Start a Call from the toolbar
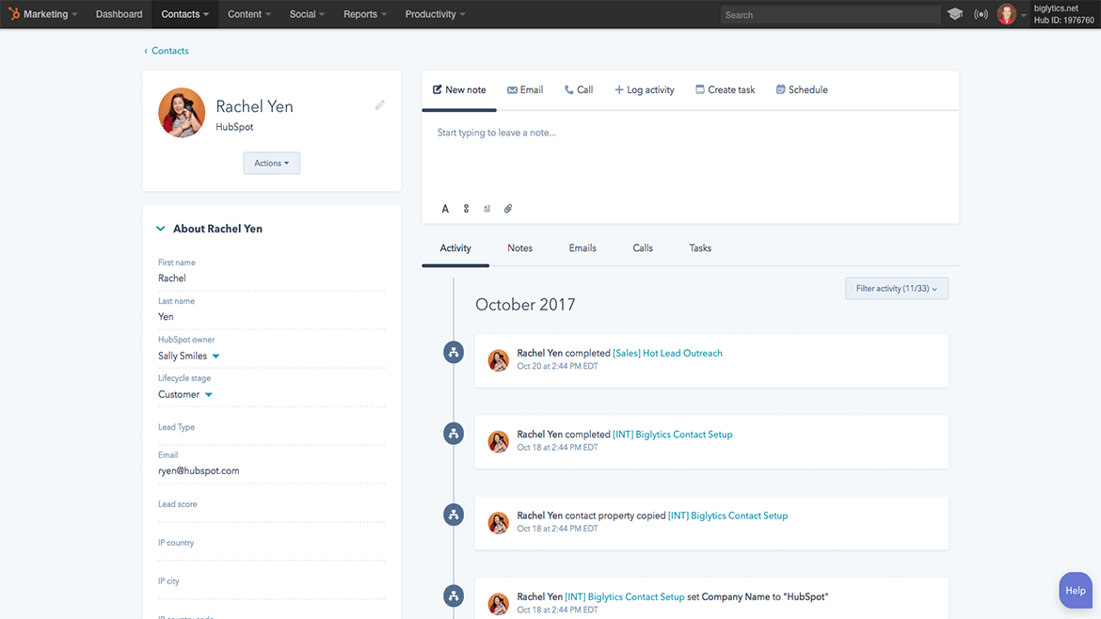 coord(578,89)
